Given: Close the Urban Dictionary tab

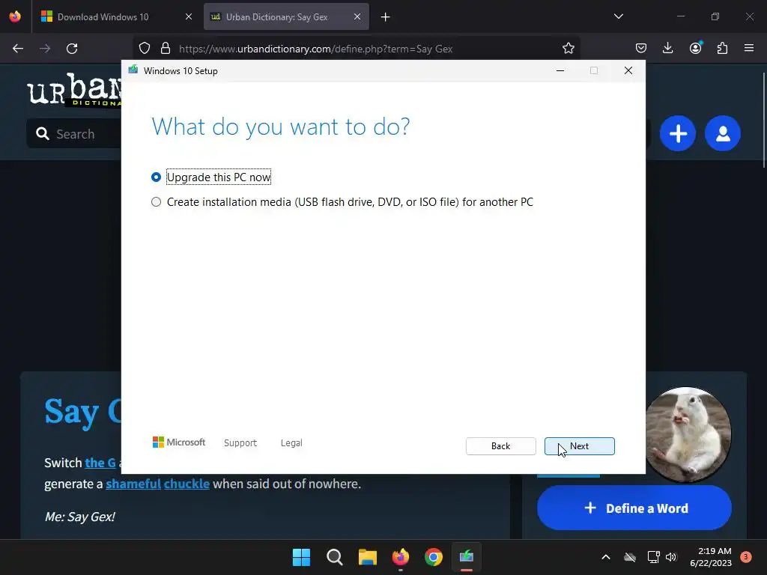Looking at the screenshot, I should pyautogui.click(x=357, y=16).
